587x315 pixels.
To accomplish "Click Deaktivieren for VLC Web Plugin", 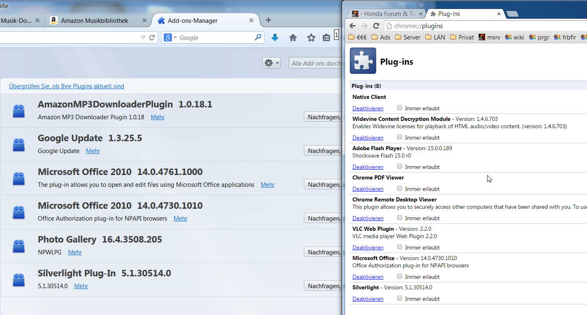I will pos(368,247).
